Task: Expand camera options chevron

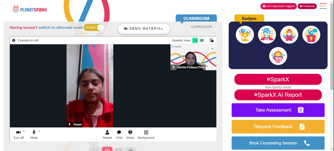Action: coord(24,131)
